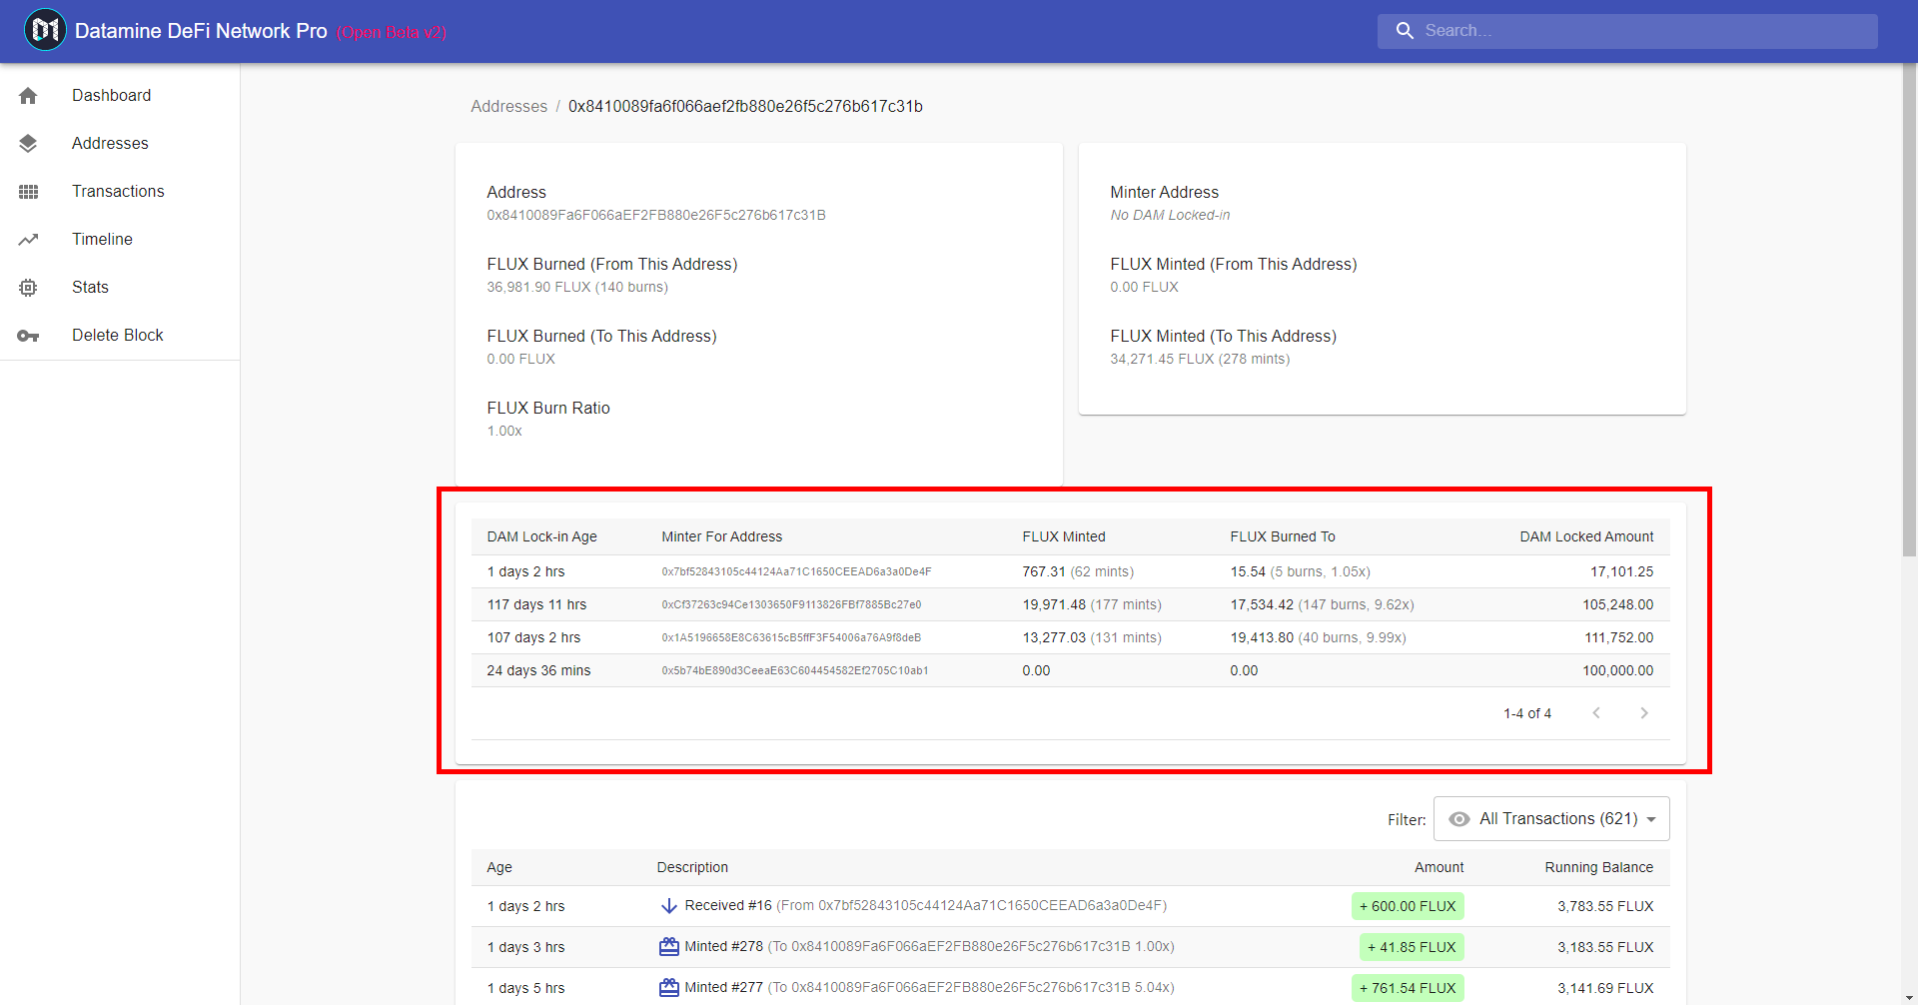Image resolution: width=1918 pixels, height=1005 pixels.
Task: Click the 13,277.03 (131 mints) value
Action: click(x=1092, y=638)
